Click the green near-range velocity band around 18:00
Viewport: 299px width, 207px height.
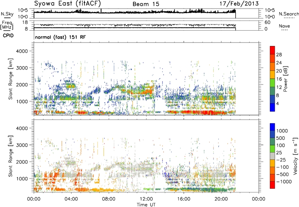click(202, 189)
